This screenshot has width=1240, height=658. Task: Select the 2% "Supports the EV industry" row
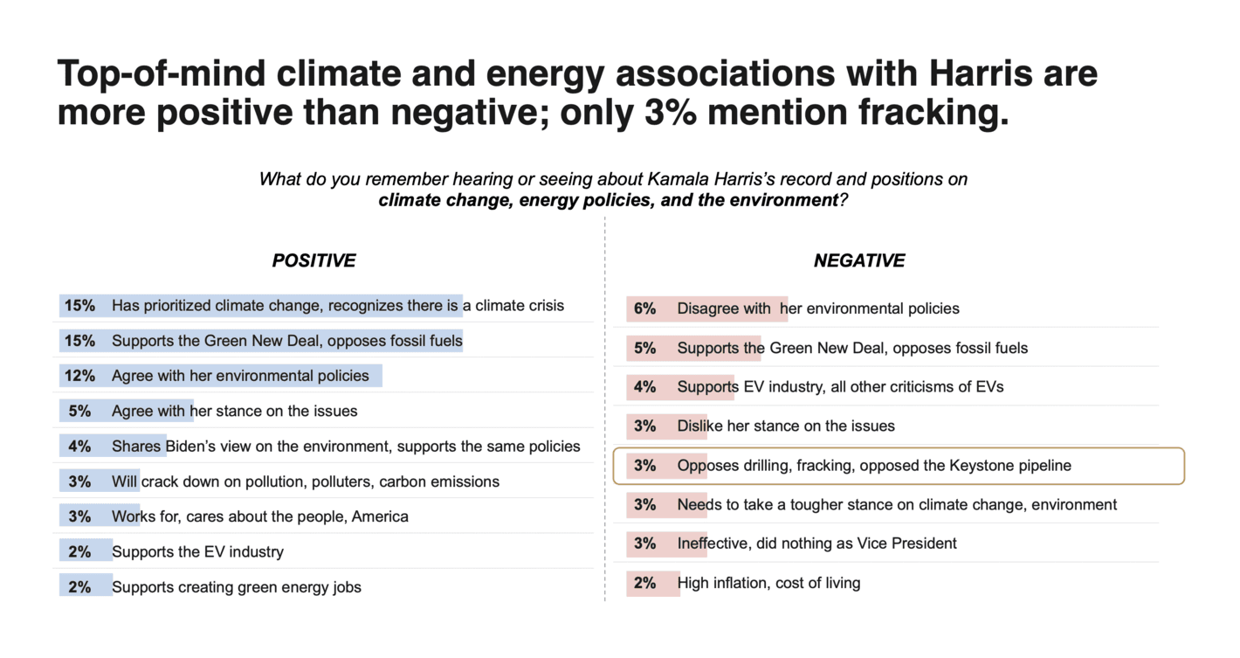[x=197, y=551]
